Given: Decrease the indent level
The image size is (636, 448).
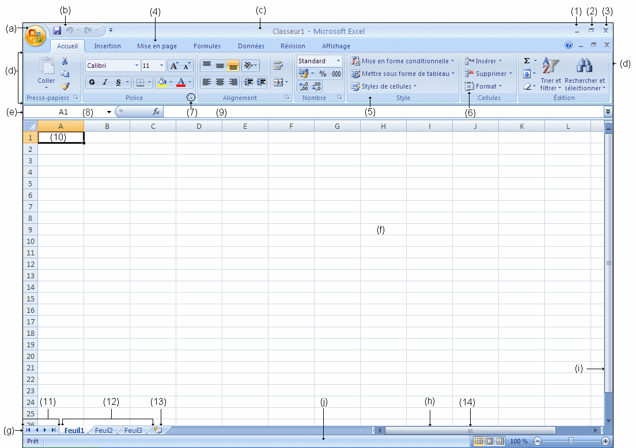Looking at the screenshot, I should pos(248,82).
